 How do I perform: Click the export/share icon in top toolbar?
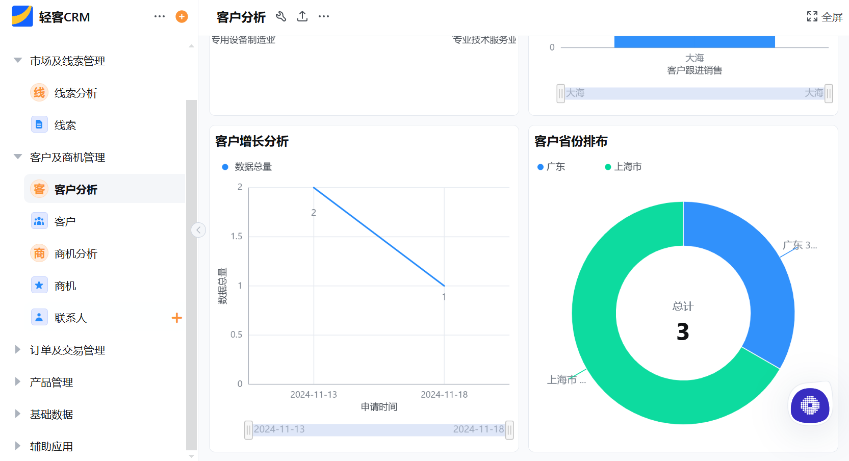pos(302,16)
